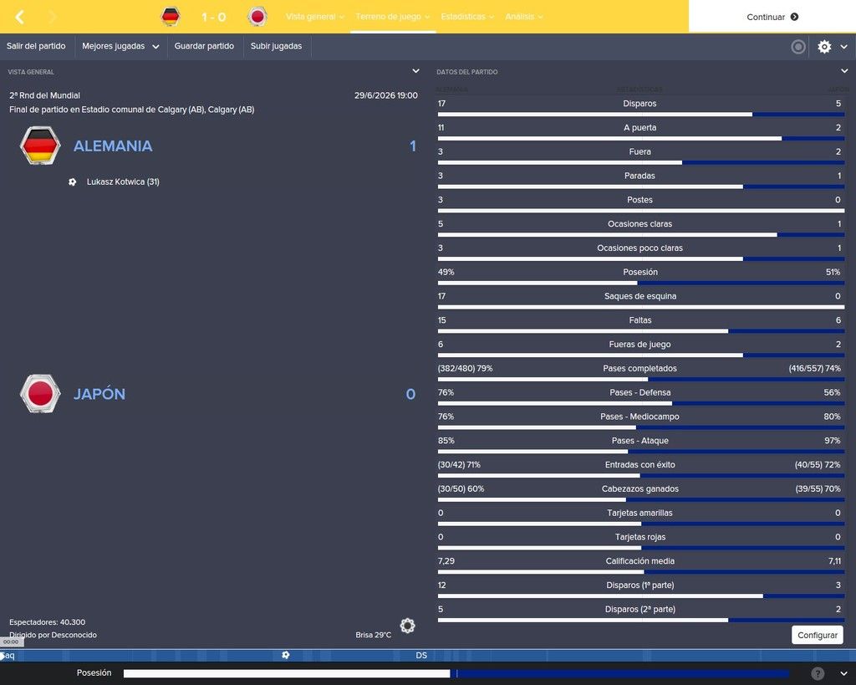856x685 pixels.
Task: Click Subir jugadas
Action: (x=276, y=47)
